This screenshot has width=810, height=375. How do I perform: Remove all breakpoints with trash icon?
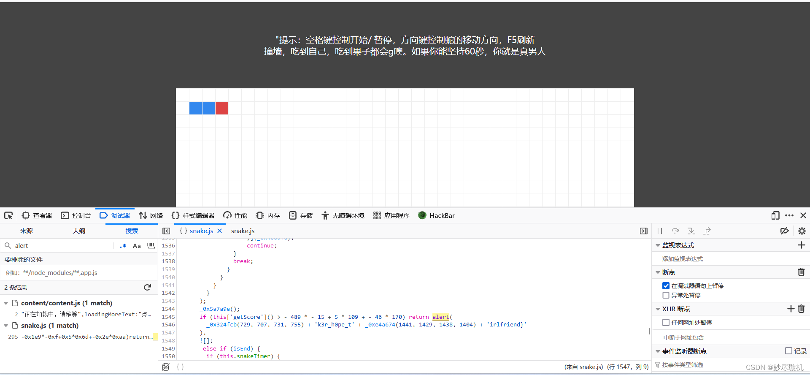click(x=801, y=272)
